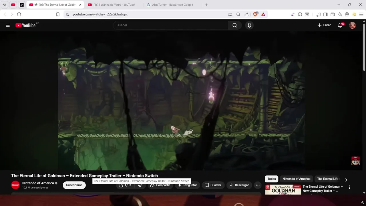Click the screen-cast icon in address bar

230,14
